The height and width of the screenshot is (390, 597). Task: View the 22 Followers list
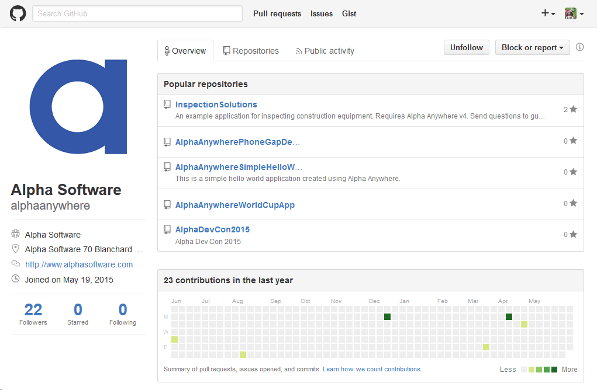tap(33, 314)
